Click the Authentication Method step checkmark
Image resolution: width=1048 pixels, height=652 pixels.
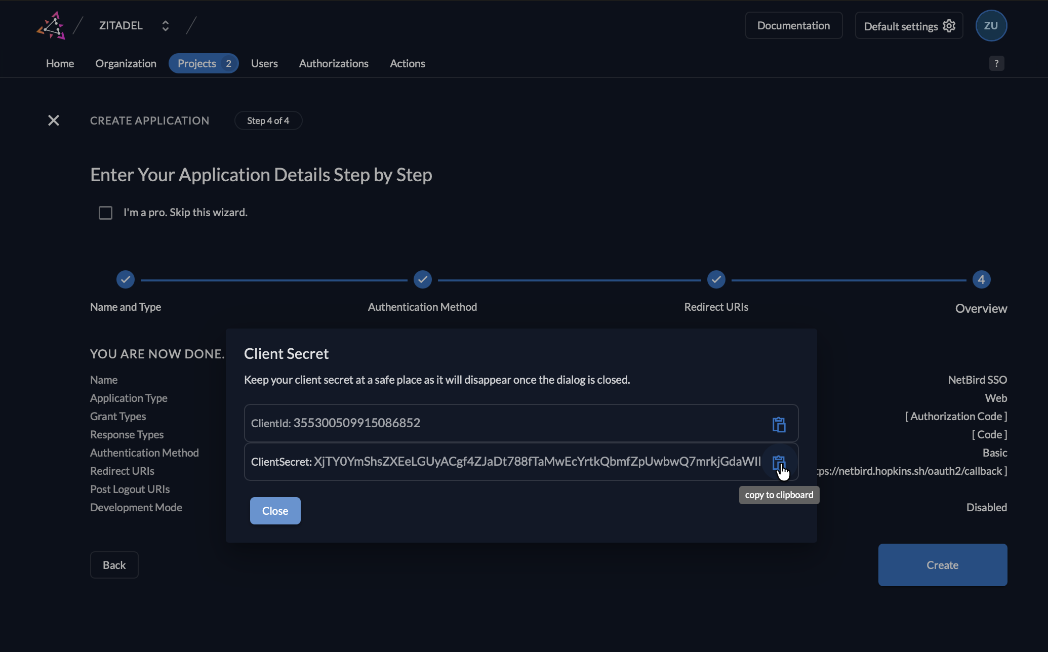(x=422, y=279)
